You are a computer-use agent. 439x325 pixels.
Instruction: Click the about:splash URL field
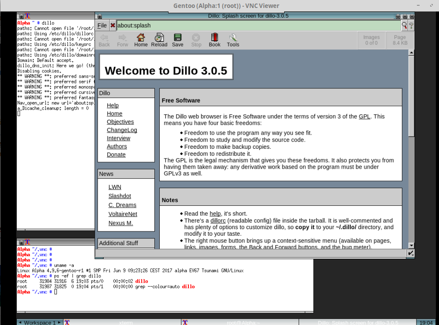click(259, 26)
